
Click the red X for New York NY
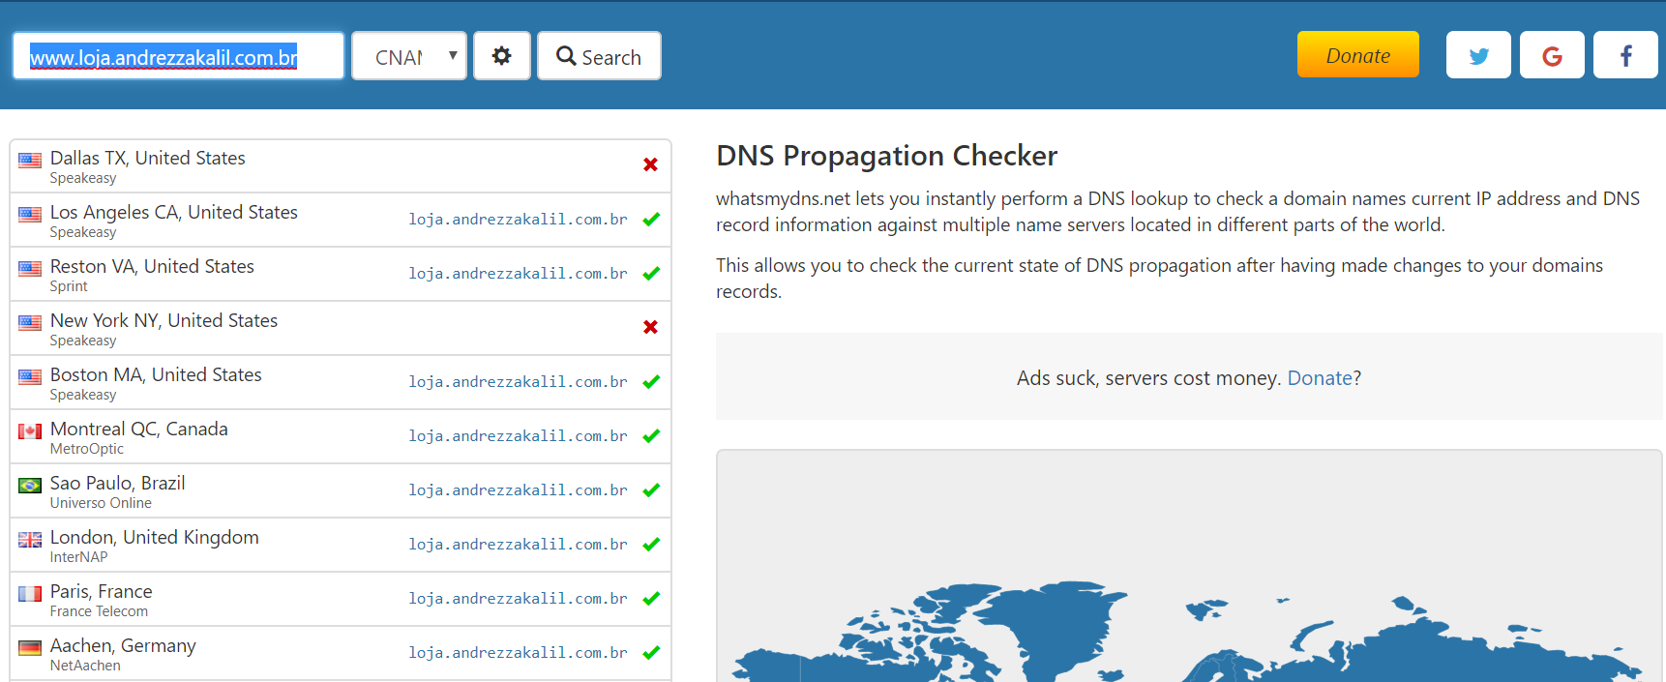coord(651,327)
